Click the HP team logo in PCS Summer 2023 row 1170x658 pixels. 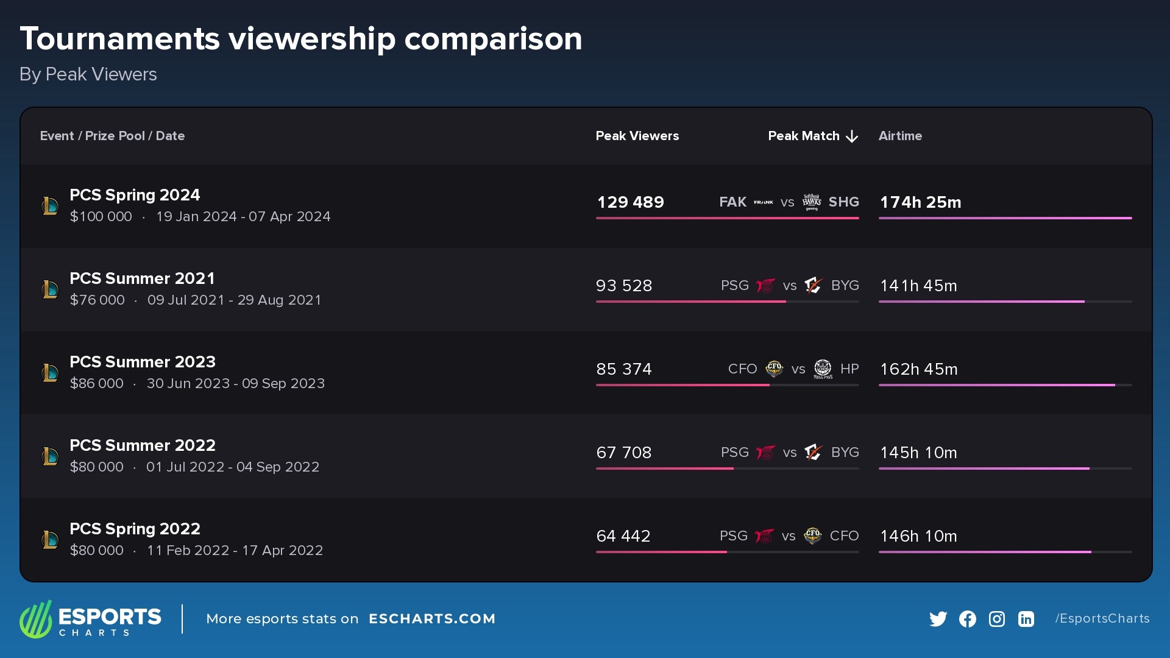[x=823, y=369]
